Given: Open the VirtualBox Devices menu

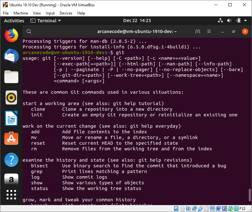Looking at the screenshot, I should coord(66,13).
